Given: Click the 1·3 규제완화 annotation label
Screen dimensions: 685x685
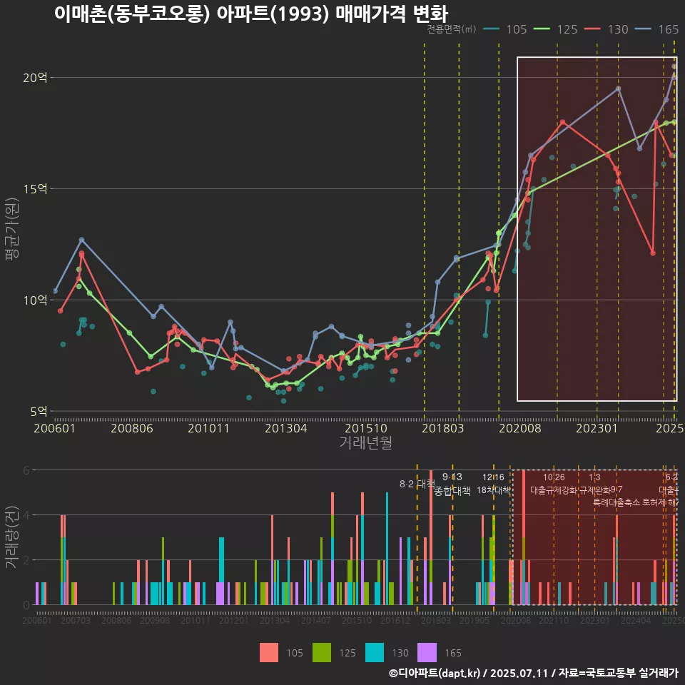Looking at the screenshot, I should [x=594, y=484].
